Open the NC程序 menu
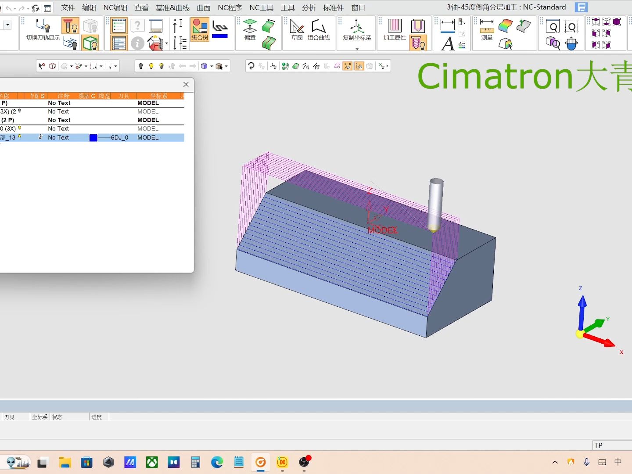This screenshot has height=474, width=632. pos(230,7)
